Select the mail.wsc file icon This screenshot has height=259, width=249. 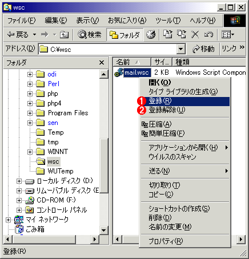click(x=119, y=72)
